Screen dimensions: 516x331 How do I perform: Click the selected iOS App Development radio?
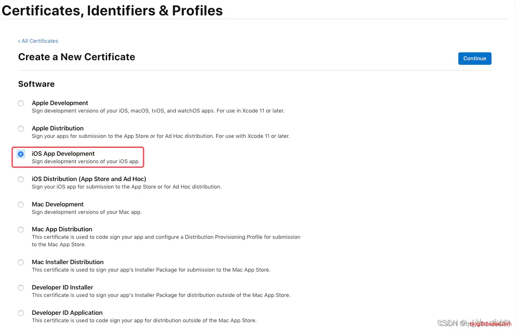coord(21,154)
